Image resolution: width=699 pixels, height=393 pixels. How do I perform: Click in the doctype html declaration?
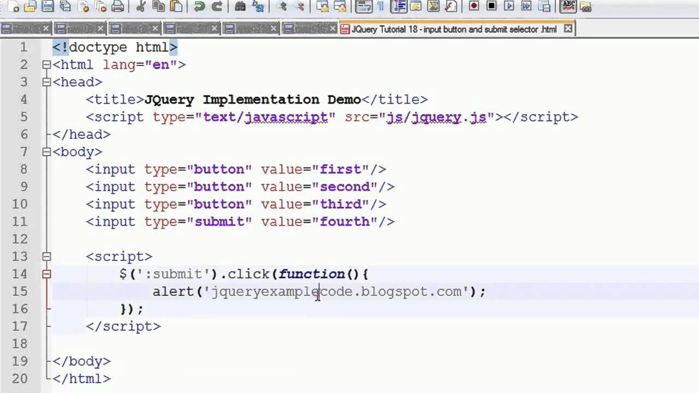(x=115, y=47)
